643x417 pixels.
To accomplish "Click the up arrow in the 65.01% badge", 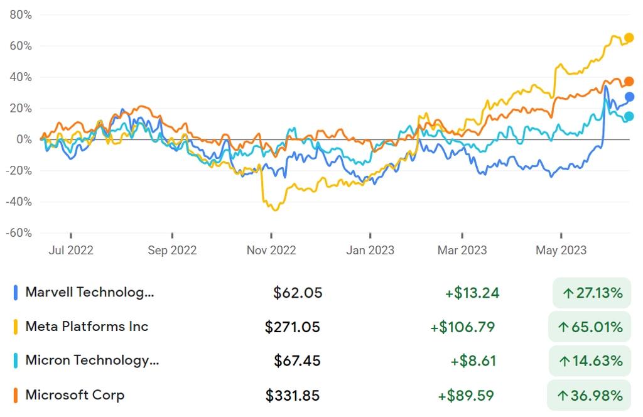I will click(x=563, y=327).
